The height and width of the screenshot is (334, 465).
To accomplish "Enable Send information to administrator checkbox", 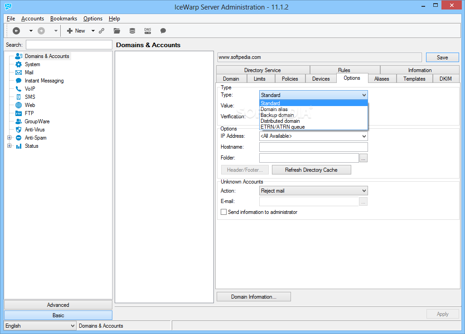I will pyautogui.click(x=223, y=212).
